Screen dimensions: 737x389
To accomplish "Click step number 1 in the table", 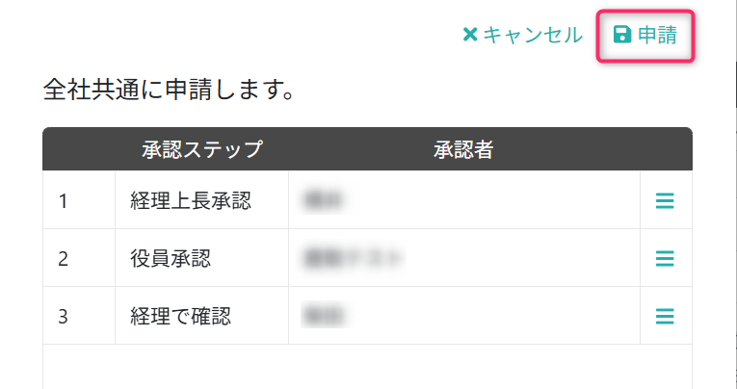I will pos(64,201).
